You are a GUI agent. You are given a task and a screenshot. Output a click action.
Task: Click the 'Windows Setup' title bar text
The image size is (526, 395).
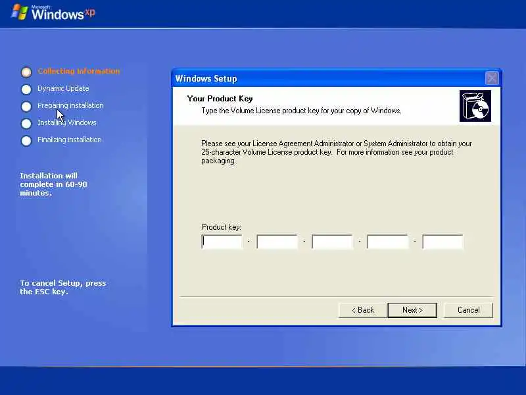pyautogui.click(x=206, y=78)
